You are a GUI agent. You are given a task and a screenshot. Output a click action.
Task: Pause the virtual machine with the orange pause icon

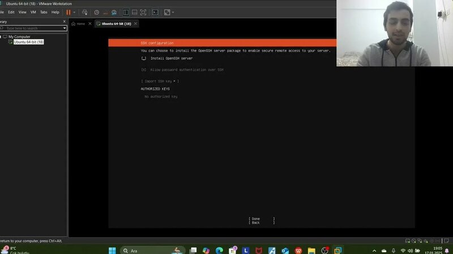[68, 12]
